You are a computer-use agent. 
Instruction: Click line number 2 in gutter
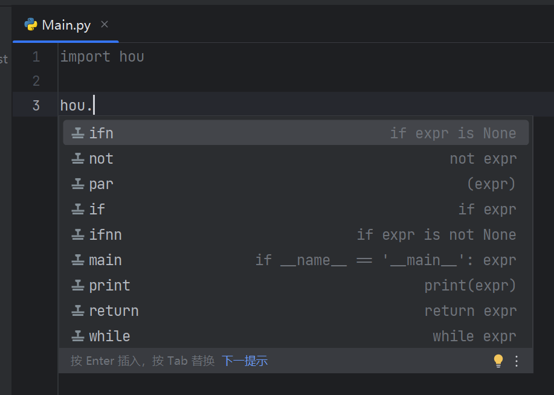pos(36,81)
